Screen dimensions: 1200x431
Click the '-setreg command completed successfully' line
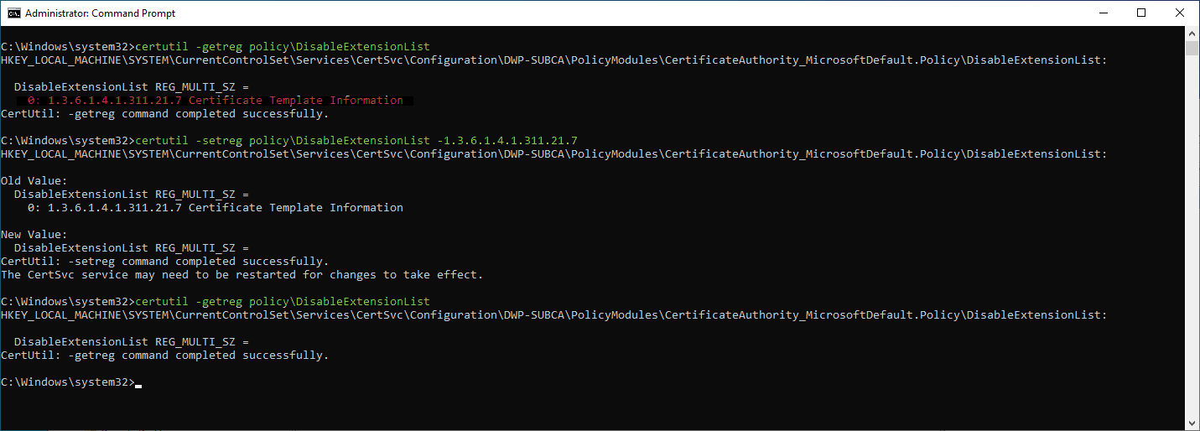pos(165,262)
